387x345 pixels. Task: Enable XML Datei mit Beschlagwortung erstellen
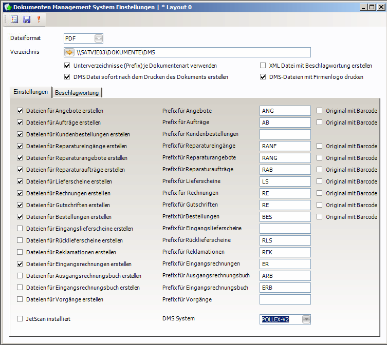click(x=263, y=66)
